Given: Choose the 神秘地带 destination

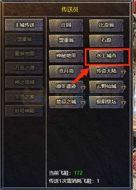Looking at the screenshot, I should 66,56.
